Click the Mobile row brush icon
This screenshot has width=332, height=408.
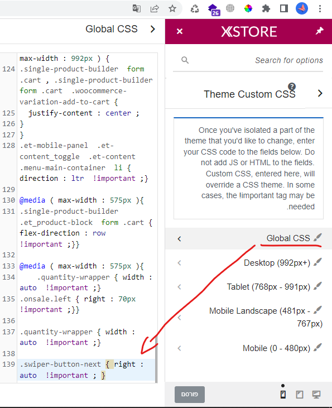[x=317, y=347]
